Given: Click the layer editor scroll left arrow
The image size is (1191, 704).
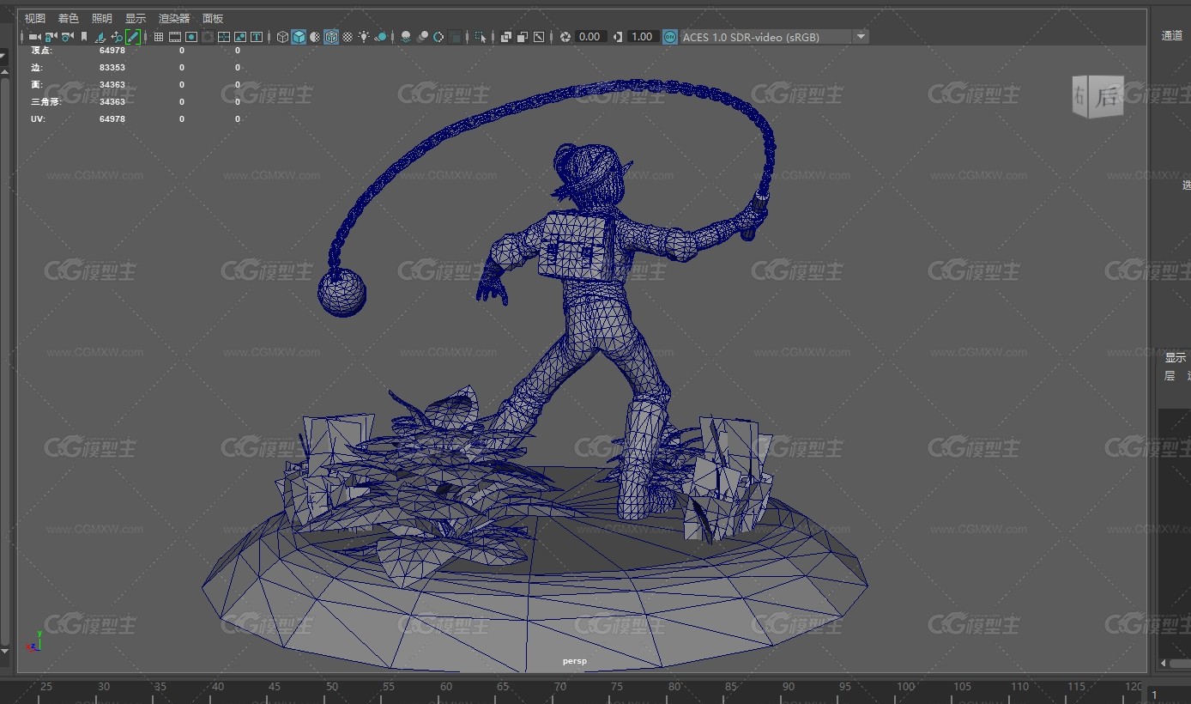Looking at the screenshot, I should point(1164,663).
